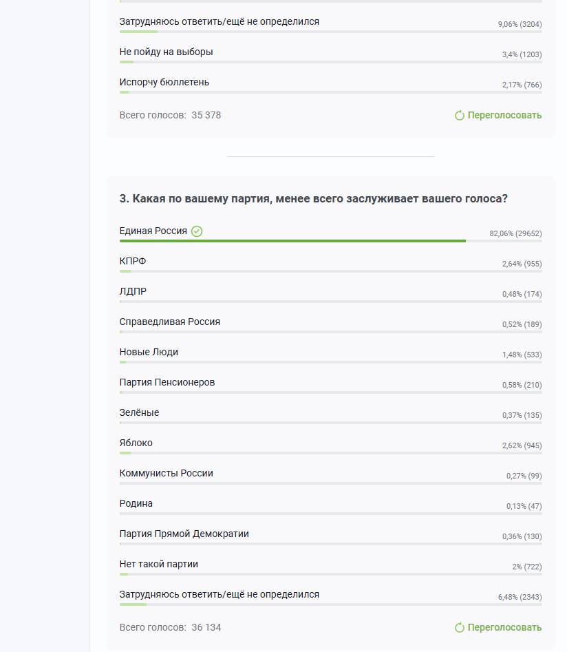Click the Всего голосов: 35 378 total
Viewport: 567px width, 652px height.
coord(171,115)
